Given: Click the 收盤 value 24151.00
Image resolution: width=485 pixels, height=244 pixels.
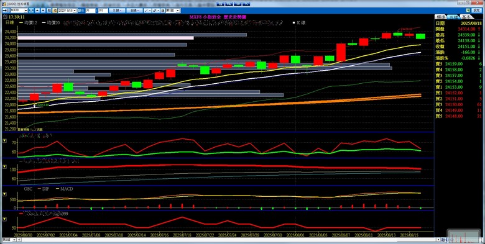Looking at the screenshot, I should (x=467, y=47).
